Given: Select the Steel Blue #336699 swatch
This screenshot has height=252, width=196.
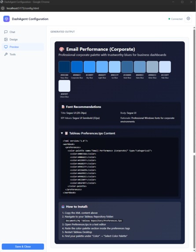Looking at the screenshot, I should tap(127, 67).
